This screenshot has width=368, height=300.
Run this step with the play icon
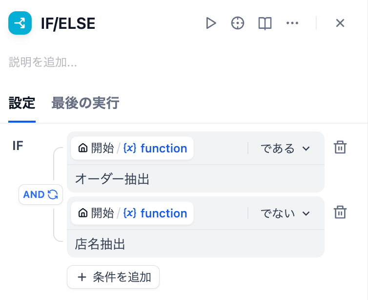point(211,23)
